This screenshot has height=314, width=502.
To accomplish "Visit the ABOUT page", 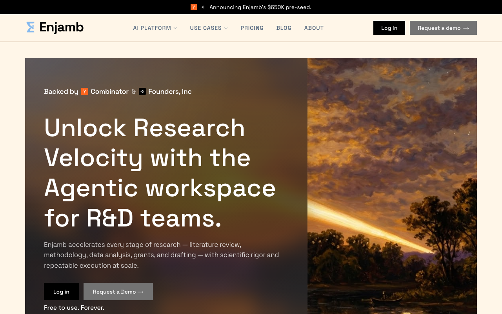I will click(314, 28).
